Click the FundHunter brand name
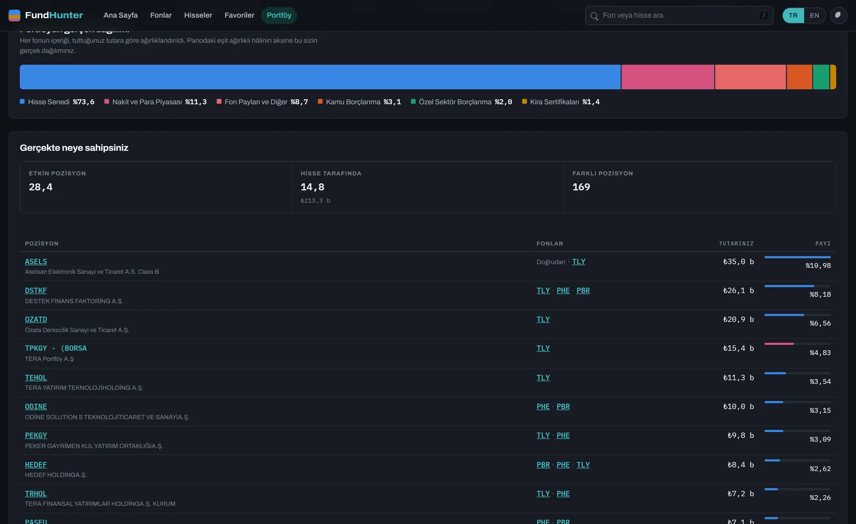This screenshot has height=524, width=856. point(54,16)
